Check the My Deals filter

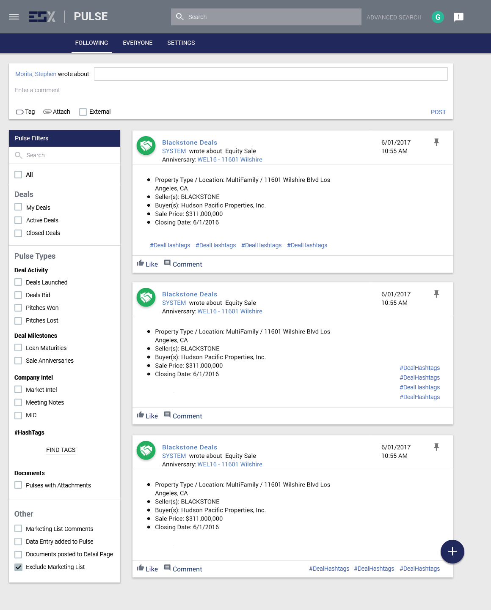(x=18, y=207)
